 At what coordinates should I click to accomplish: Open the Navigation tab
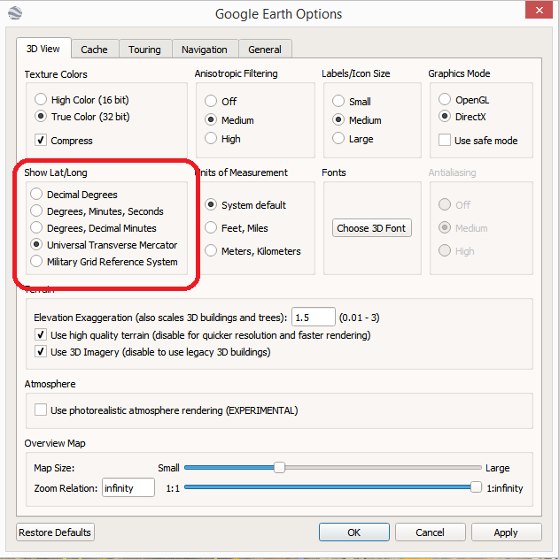point(205,50)
